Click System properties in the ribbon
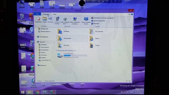Image resolution: width=169 pixels, height=95 pixels. click(98, 21)
